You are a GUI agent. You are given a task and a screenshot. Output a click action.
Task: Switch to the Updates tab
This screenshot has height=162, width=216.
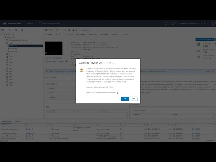point(126,34)
